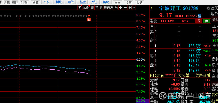Click the red 买 buy button
This screenshot has width=218, height=103.
click(199, 21)
